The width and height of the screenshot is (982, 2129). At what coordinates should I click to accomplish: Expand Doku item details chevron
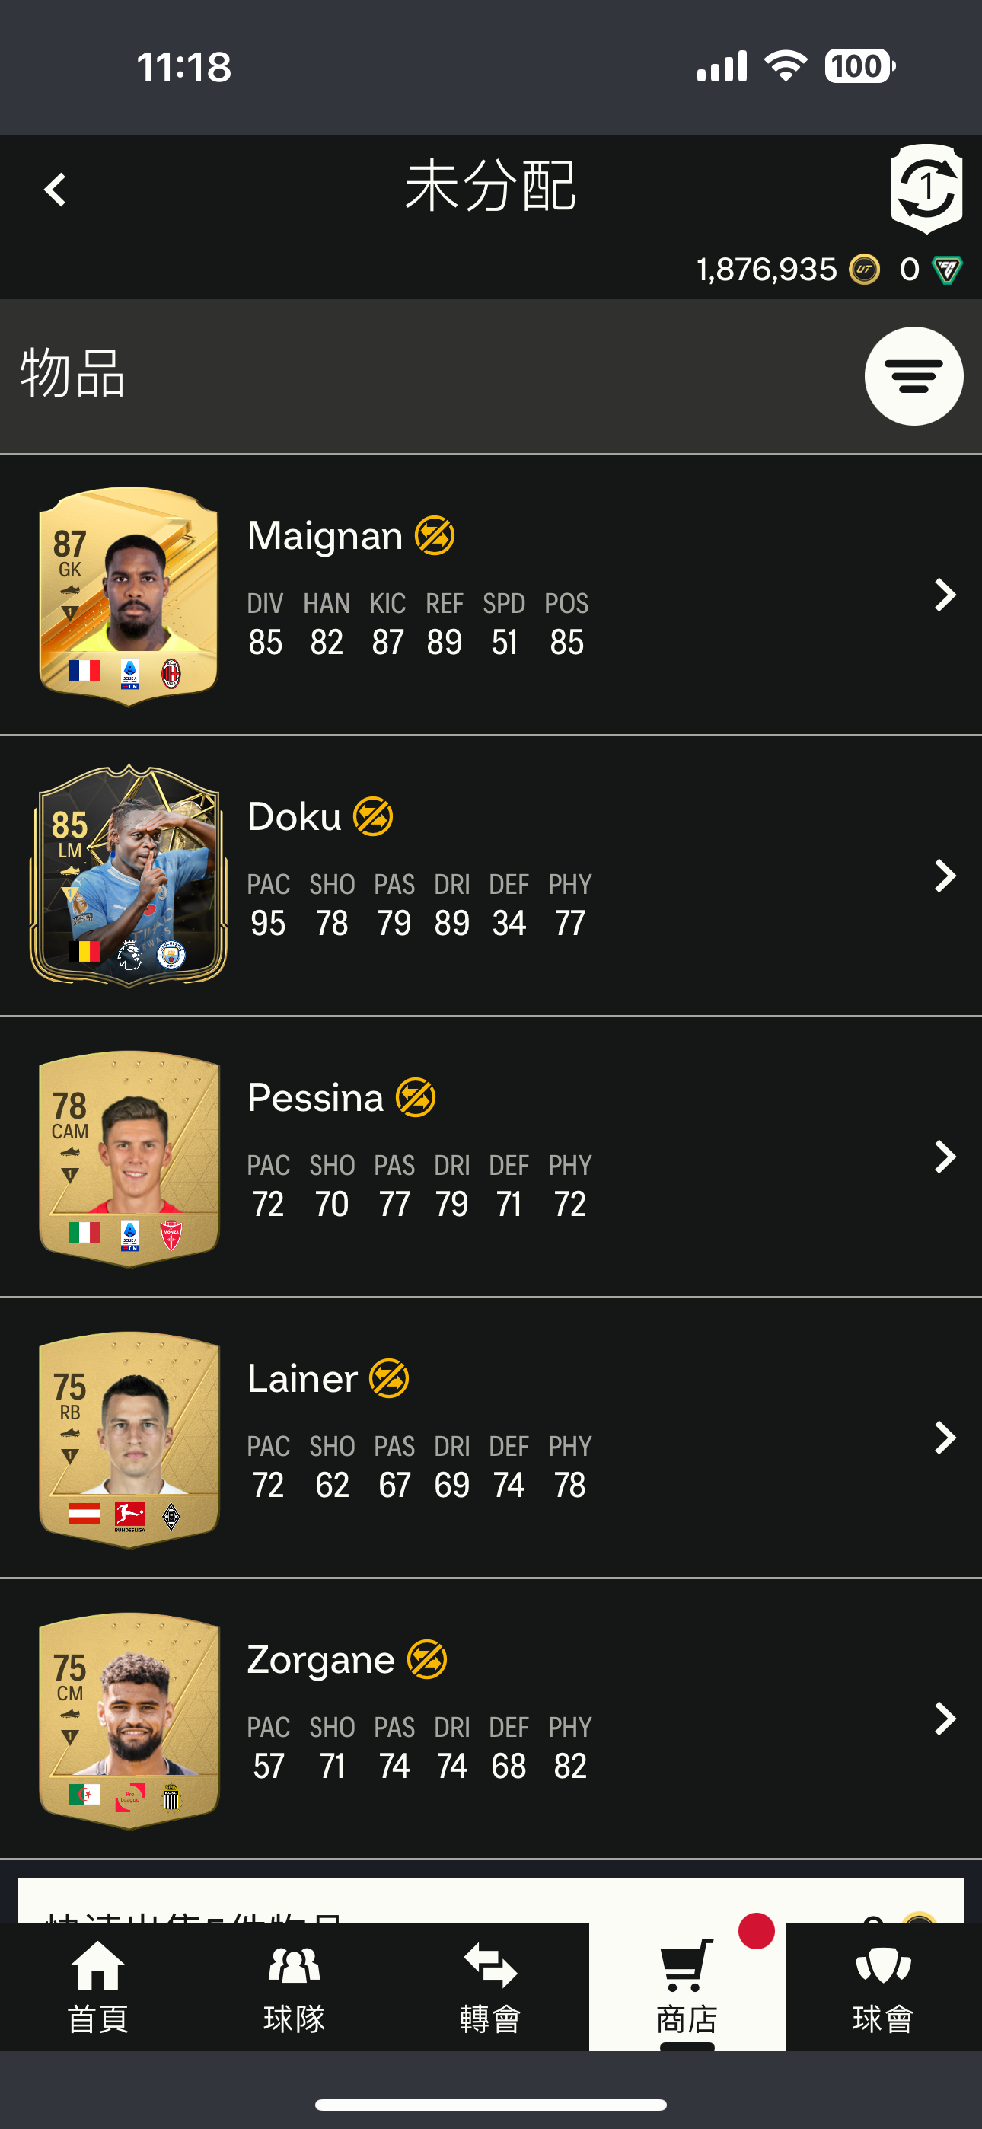(x=945, y=875)
